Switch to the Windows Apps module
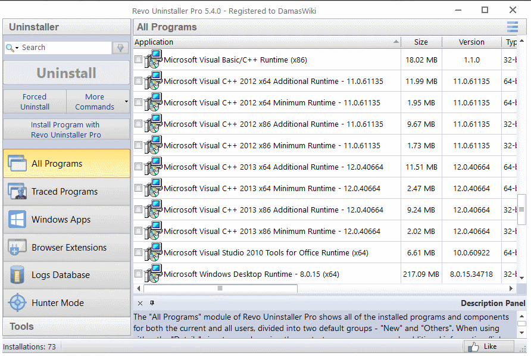 point(67,220)
